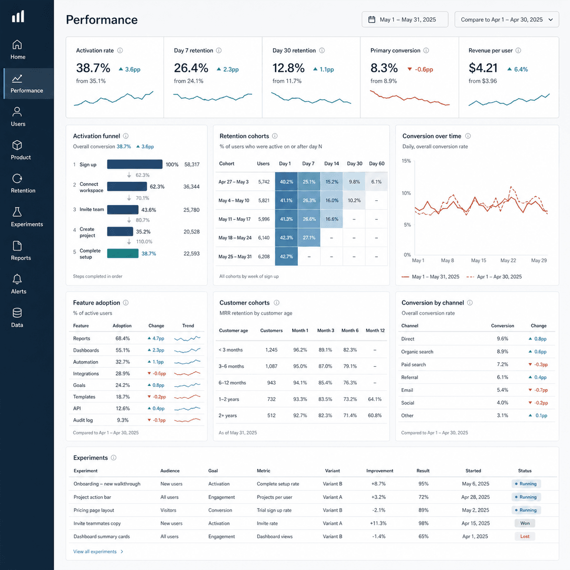Click the Activation rate sparkline
The image size is (570, 570).
pos(114,98)
